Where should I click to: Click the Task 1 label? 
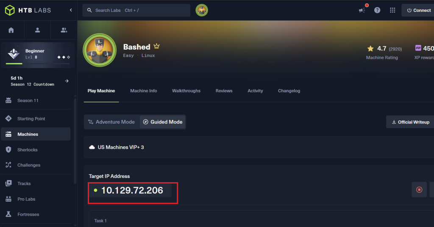point(100,221)
